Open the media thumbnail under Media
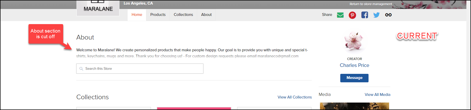 point(354,106)
